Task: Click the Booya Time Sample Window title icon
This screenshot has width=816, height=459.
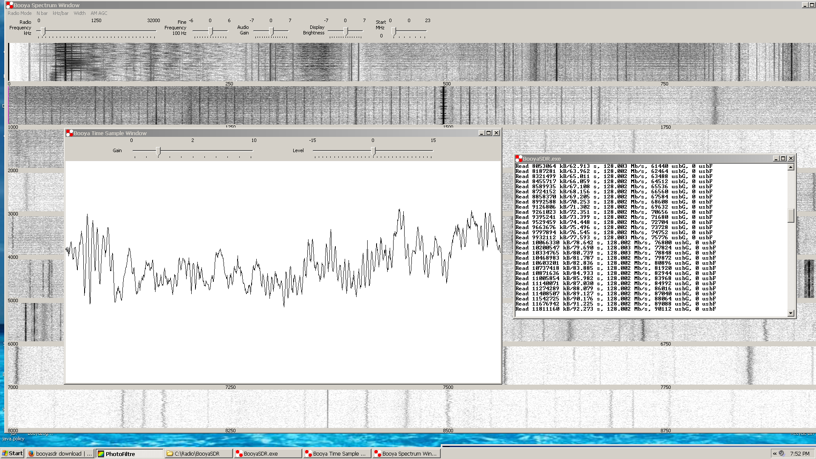Action: [69, 133]
